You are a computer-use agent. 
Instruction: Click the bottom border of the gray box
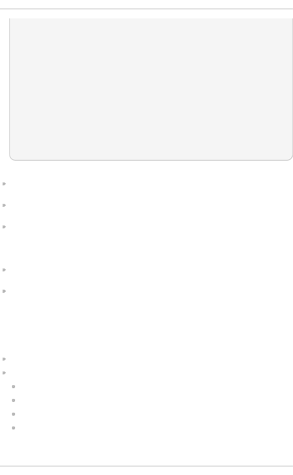[x=151, y=160]
